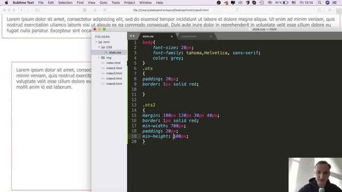Open the File menu
The image size is (342, 192).
click(41, 3)
